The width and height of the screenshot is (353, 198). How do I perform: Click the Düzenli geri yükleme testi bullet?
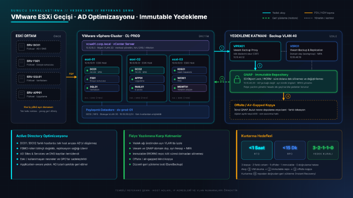point(156,164)
